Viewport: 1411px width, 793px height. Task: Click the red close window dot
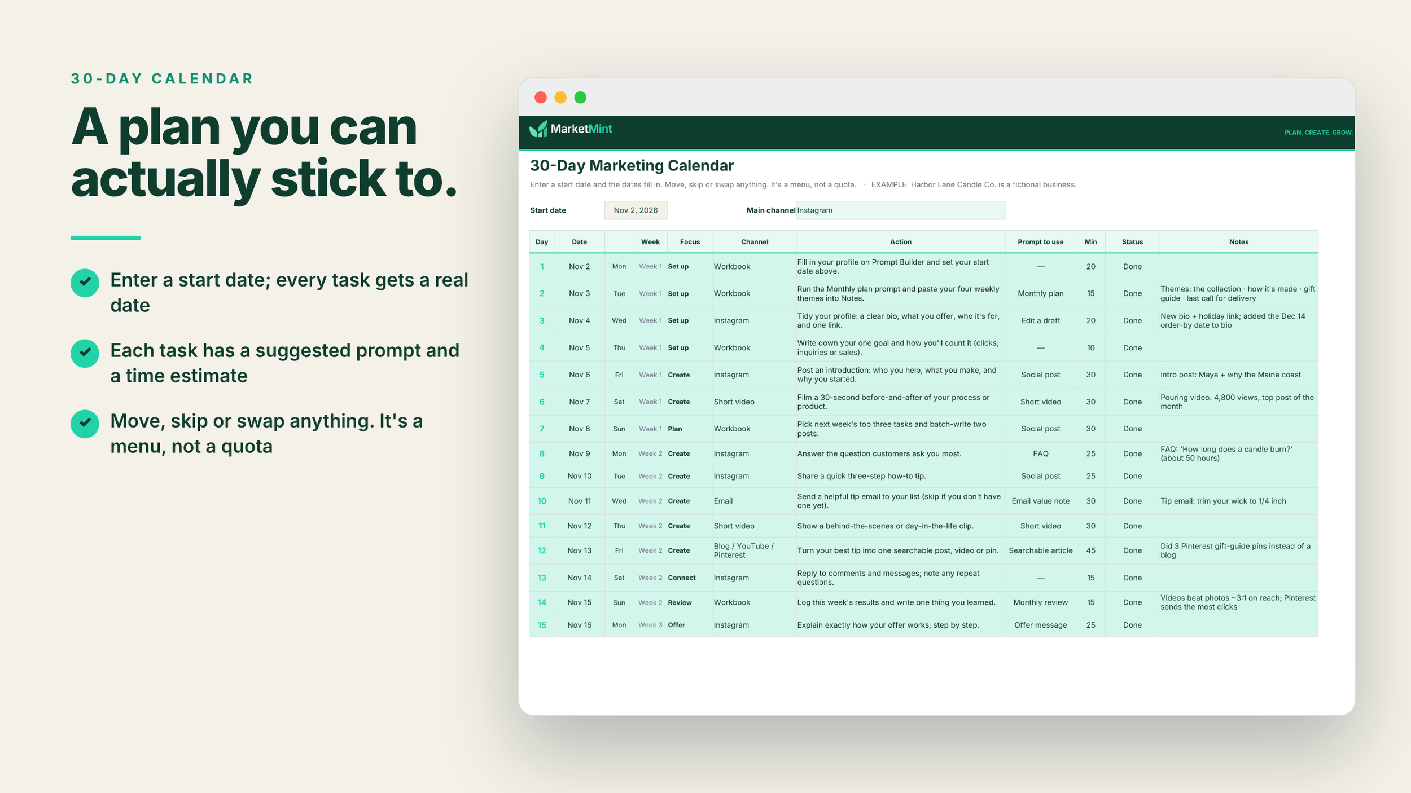coord(541,98)
